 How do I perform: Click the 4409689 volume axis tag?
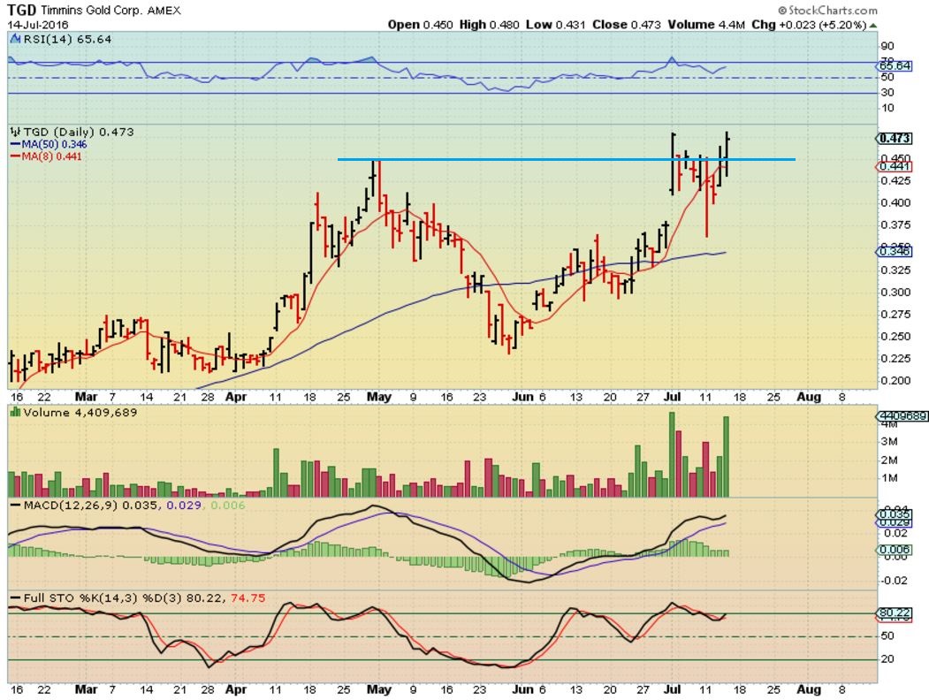[x=901, y=416]
